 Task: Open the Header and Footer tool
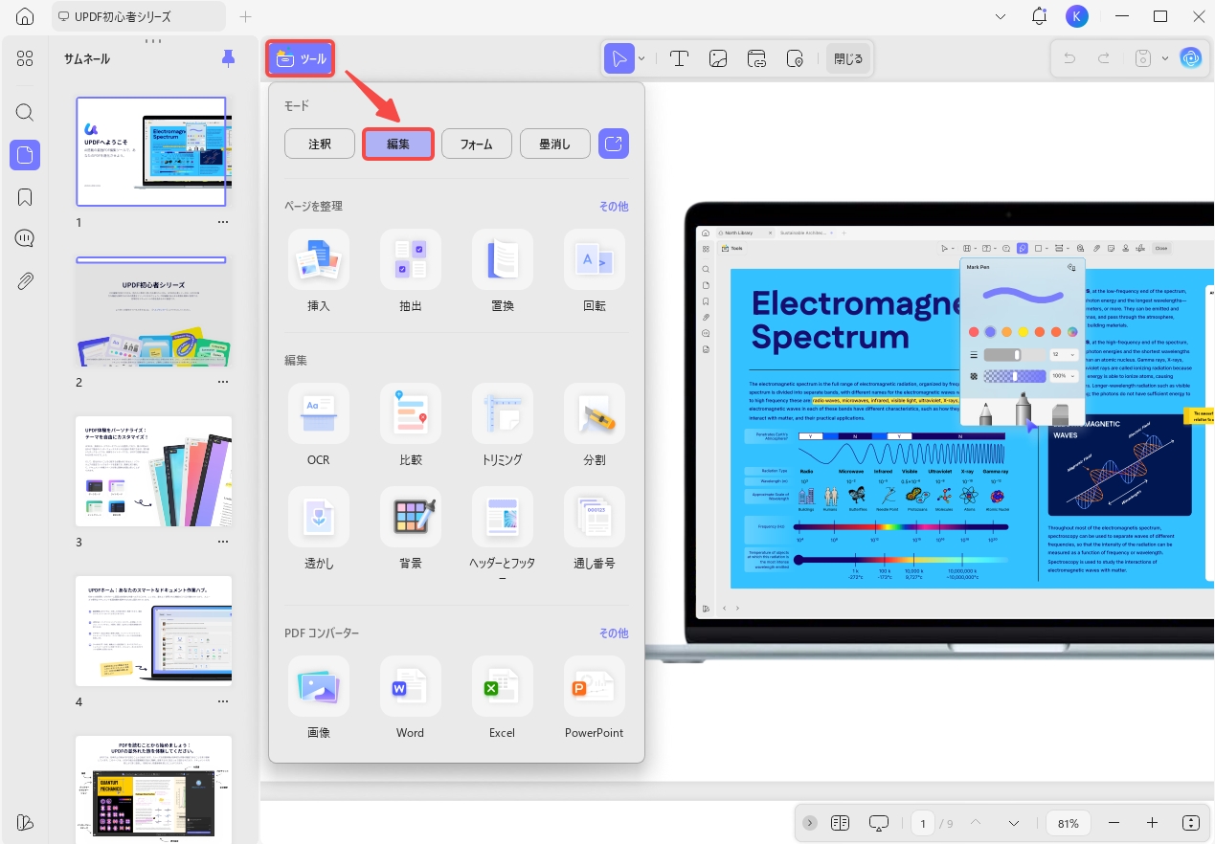click(502, 517)
